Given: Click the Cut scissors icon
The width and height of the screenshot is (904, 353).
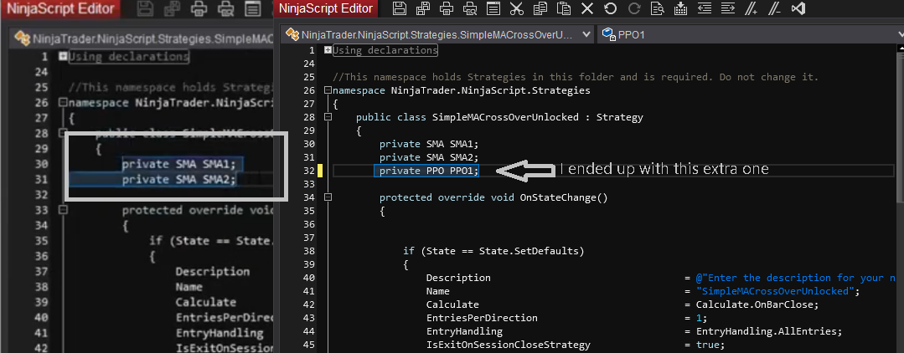Looking at the screenshot, I should pyautogui.click(x=517, y=8).
